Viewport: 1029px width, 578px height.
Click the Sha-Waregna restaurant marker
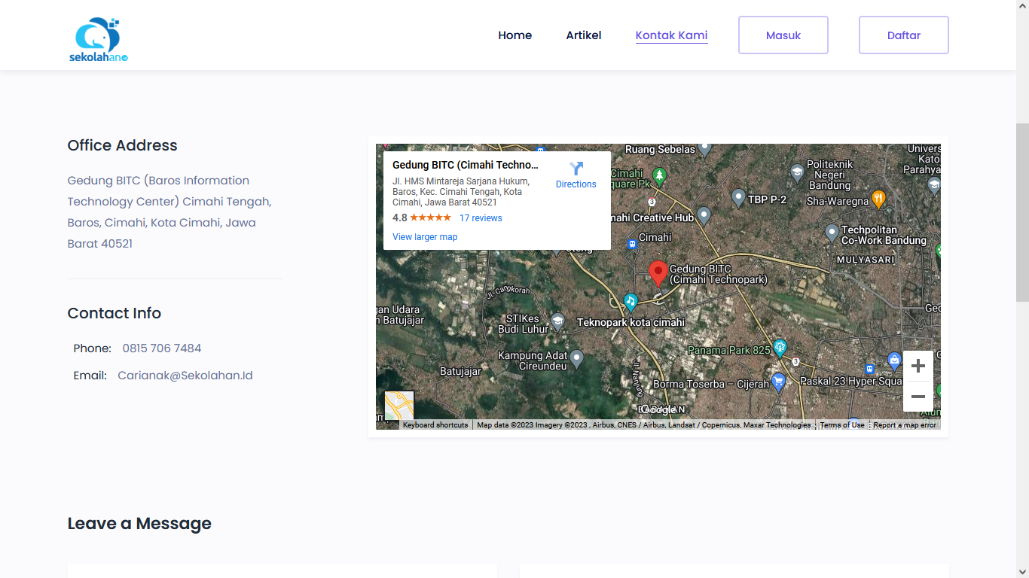(x=878, y=199)
